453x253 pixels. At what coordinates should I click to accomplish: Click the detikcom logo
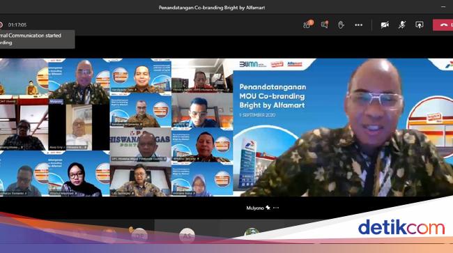click(x=401, y=227)
